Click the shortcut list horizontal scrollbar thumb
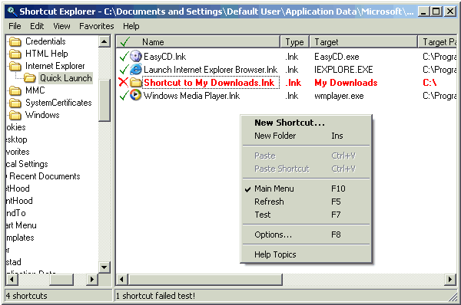This screenshot has height=305, width=461. pos(205,279)
